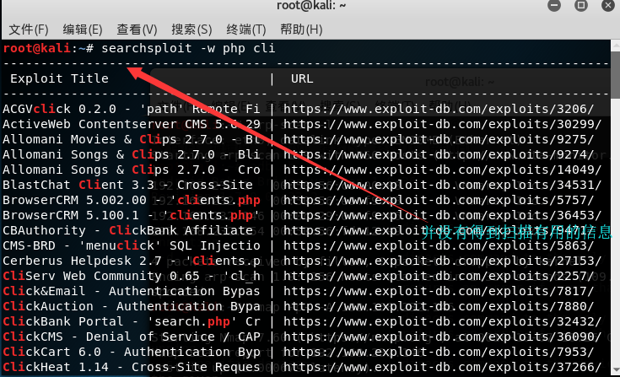
Task: Open exploit-db link for exploits/34531
Action: (443, 185)
